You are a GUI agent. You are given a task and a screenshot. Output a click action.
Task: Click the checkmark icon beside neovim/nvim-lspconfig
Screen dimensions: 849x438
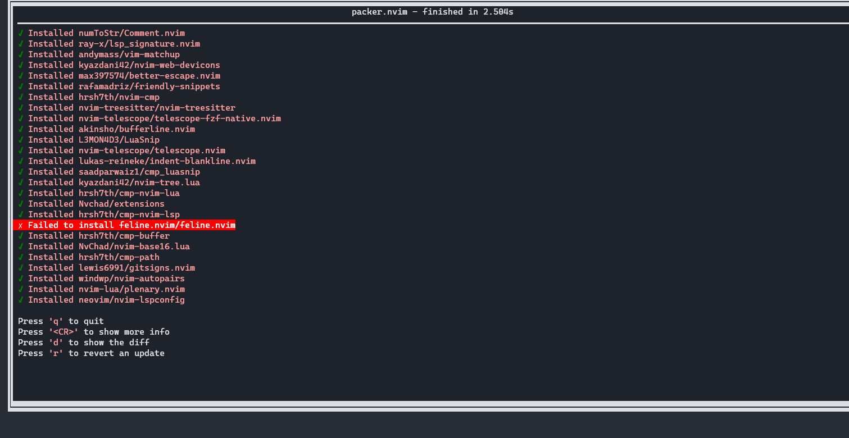[21, 299]
